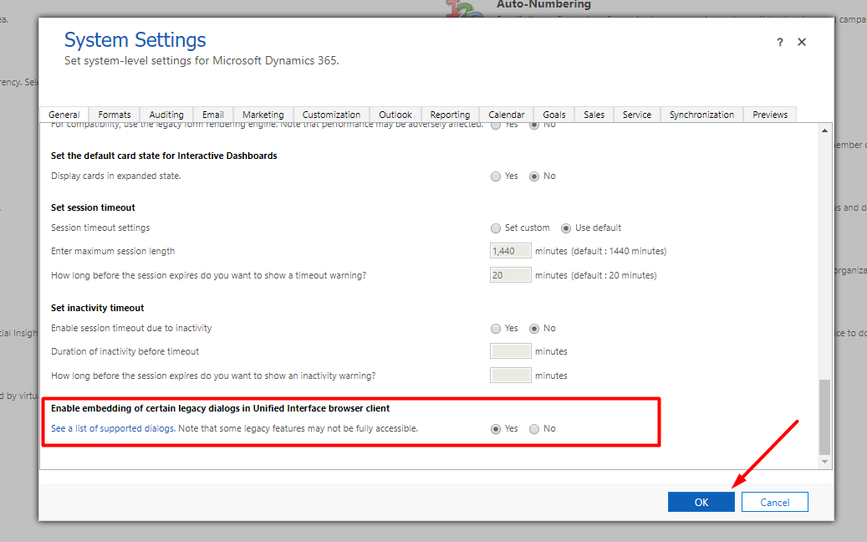Close the System Settings dialog
Image resolution: width=867 pixels, height=542 pixels.
click(x=802, y=42)
